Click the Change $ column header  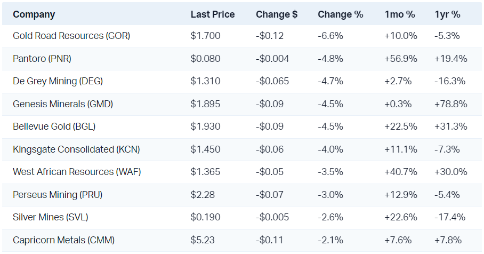coord(277,14)
